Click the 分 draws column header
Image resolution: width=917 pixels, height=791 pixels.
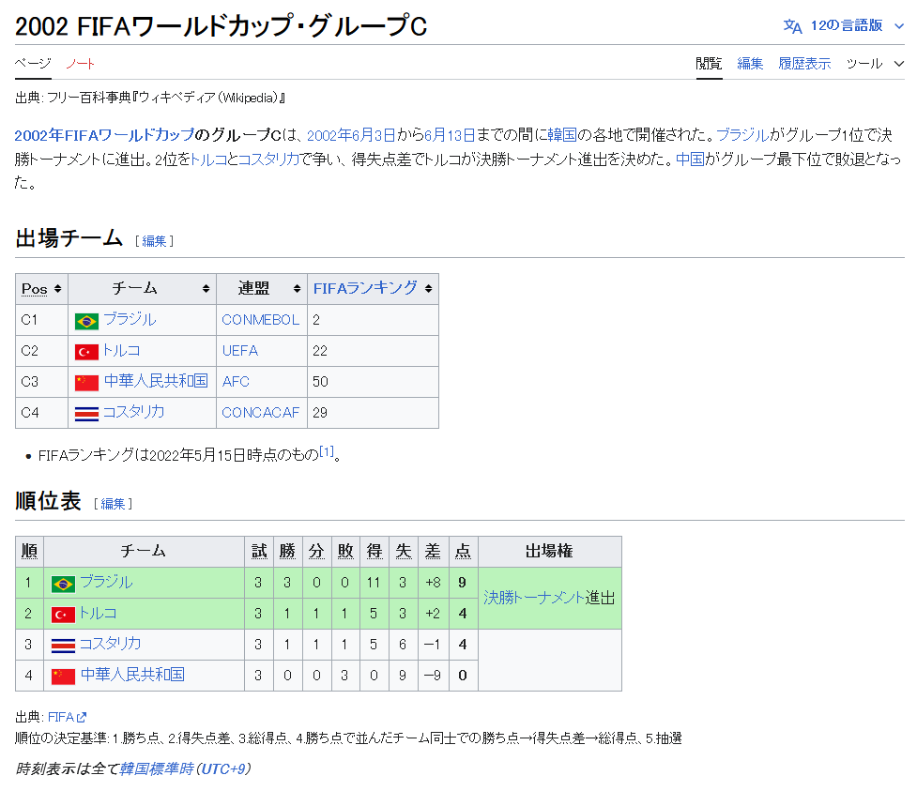316,552
